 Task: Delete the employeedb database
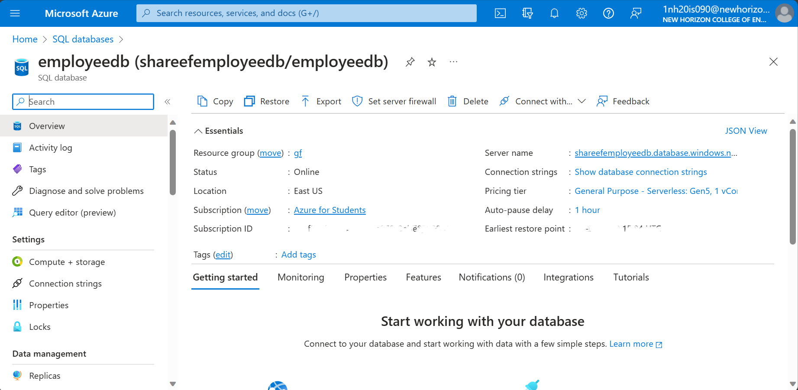[468, 101]
